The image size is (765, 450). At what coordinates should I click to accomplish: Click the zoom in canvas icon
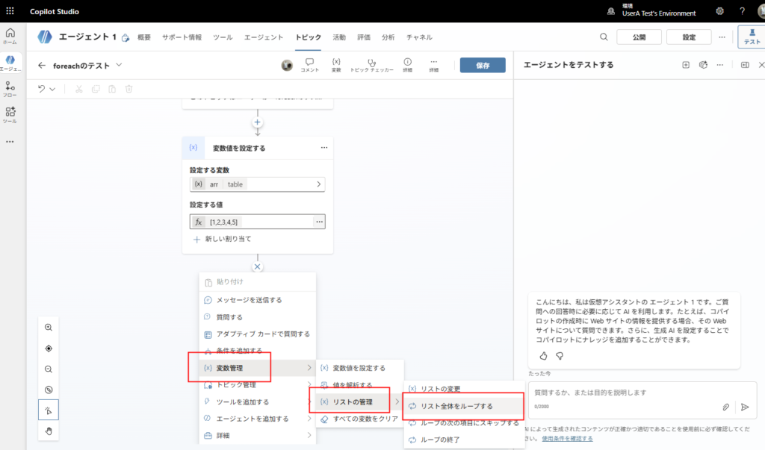[49, 328]
